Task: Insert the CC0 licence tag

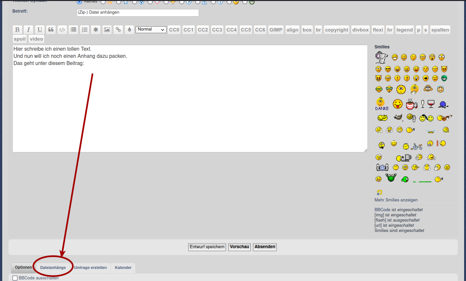Action: pyautogui.click(x=174, y=30)
